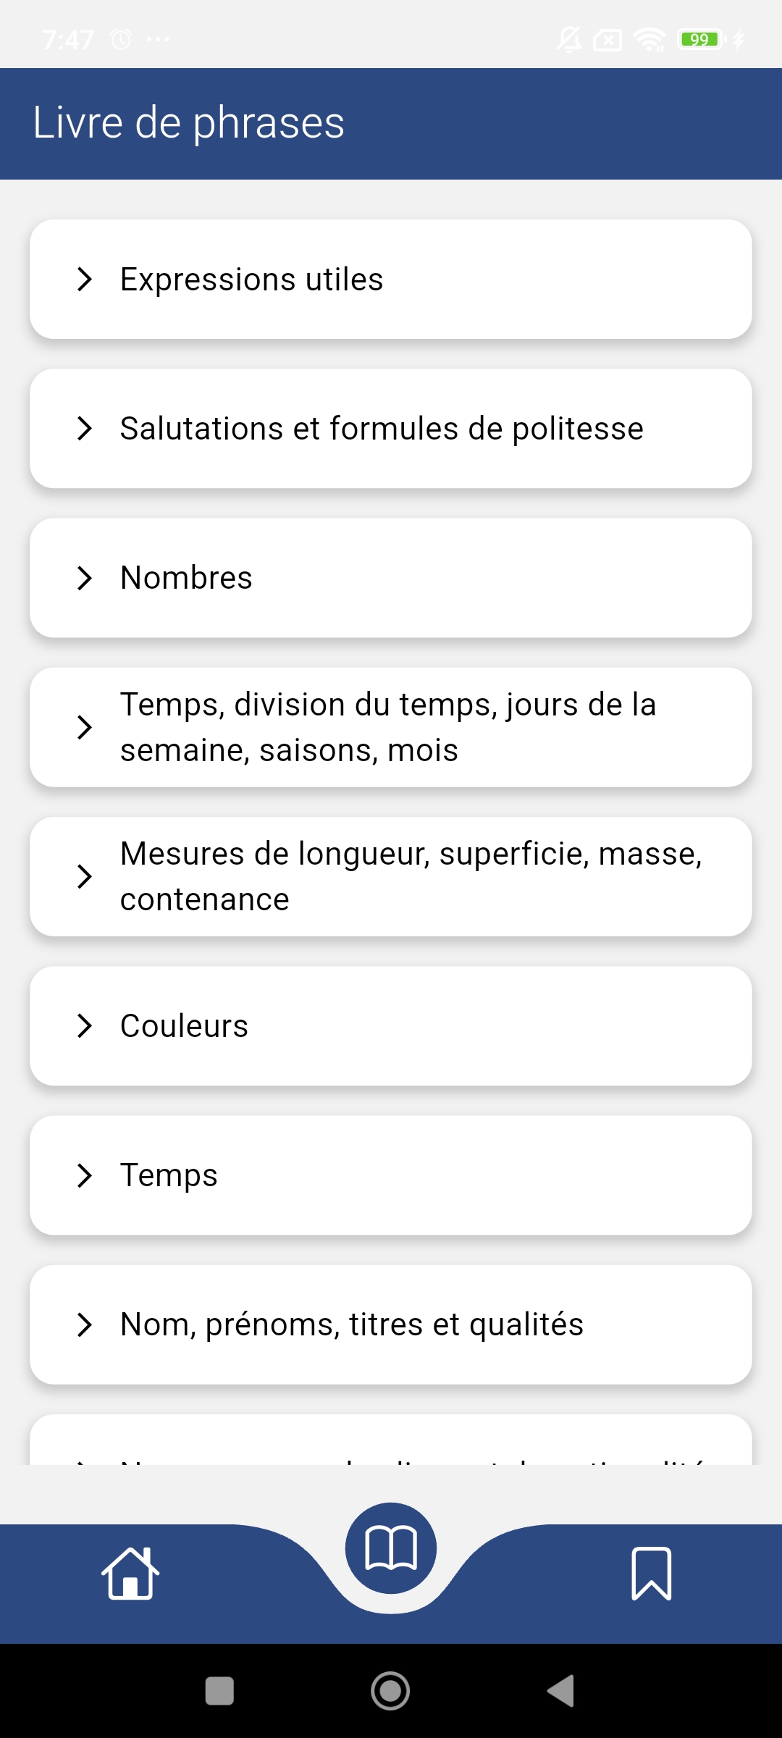Tap the Android recent apps square
Screen dimensions: 782x1738
tap(219, 1691)
